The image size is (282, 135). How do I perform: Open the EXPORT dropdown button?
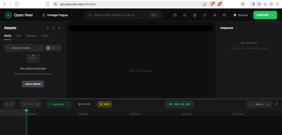click(265, 15)
